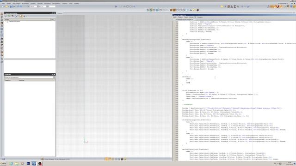Switch to the Модель viewport tab
296x166 pixels.
60,13
